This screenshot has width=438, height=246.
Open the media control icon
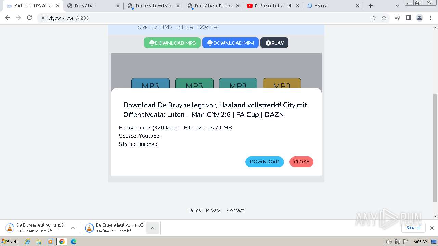pos(397,18)
